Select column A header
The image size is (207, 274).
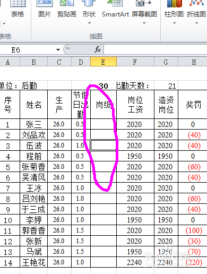pos(10,62)
